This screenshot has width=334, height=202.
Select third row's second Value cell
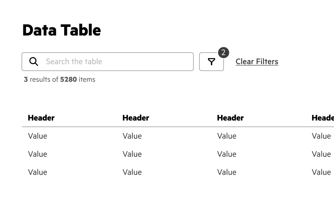click(132, 172)
